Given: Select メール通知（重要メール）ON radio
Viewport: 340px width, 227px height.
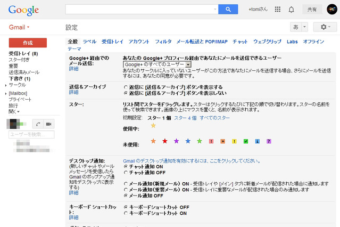Looking at the screenshot, I should pos(126,190).
